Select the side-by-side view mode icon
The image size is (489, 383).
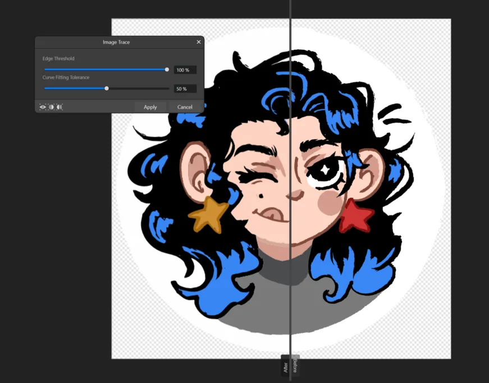pos(60,106)
